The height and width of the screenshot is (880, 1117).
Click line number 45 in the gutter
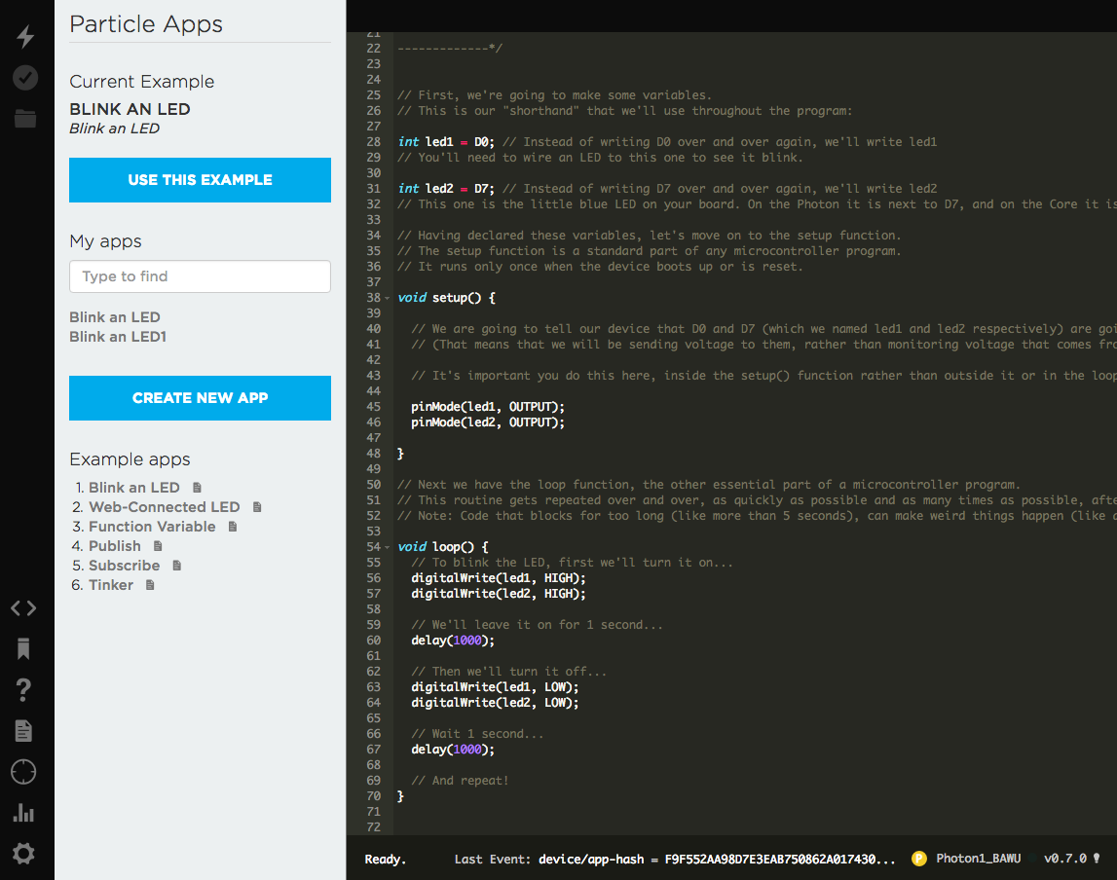[x=373, y=407]
